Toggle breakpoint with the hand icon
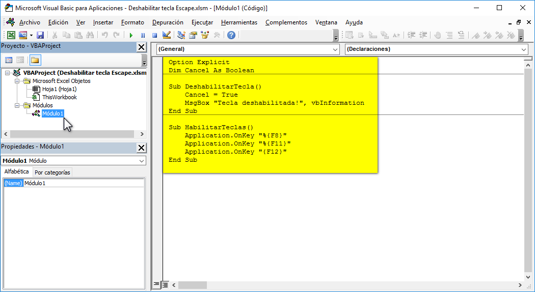The width and height of the screenshot is (535, 292). pyautogui.click(x=438, y=35)
